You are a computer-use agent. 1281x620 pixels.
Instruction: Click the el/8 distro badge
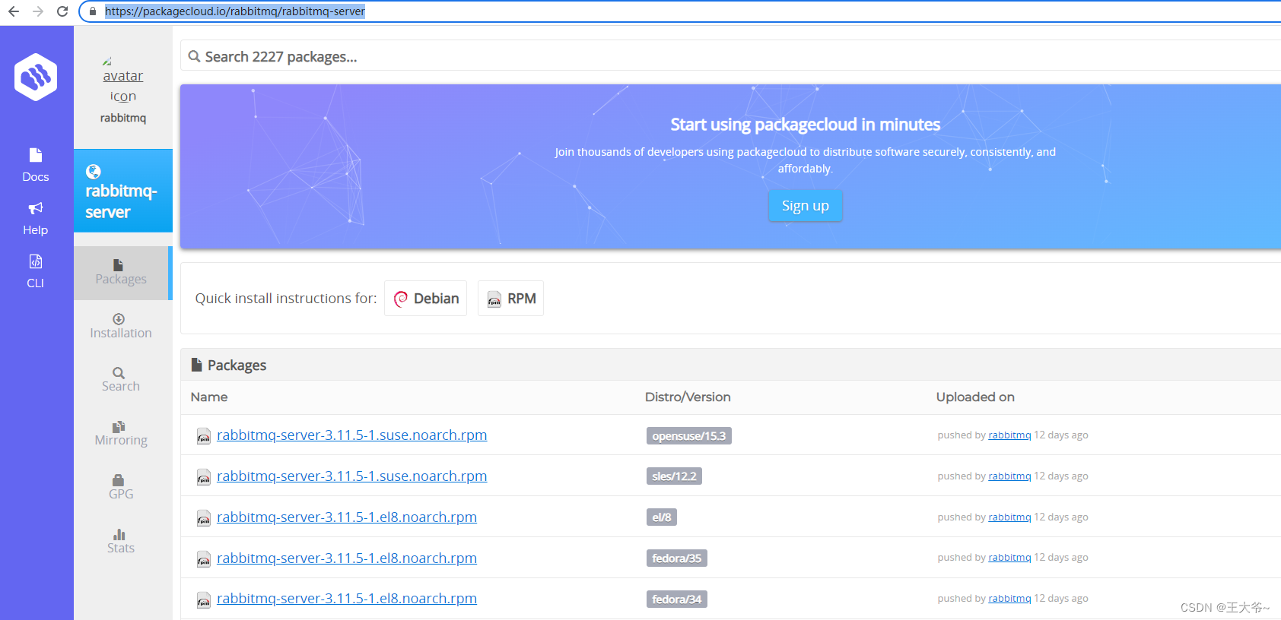click(662, 517)
